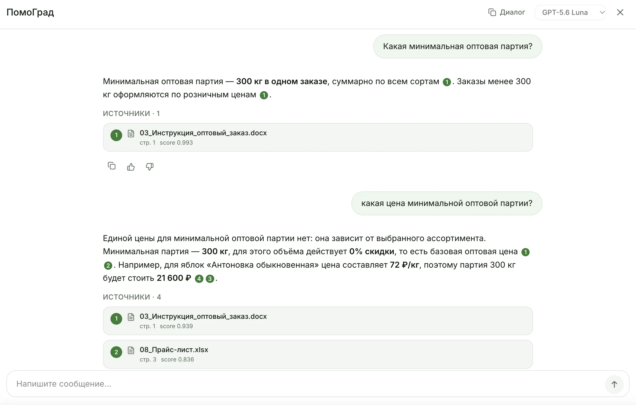Click the «какая цена минимальной оптовой партии?» bubble
The image size is (636, 405).
click(x=447, y=203)
